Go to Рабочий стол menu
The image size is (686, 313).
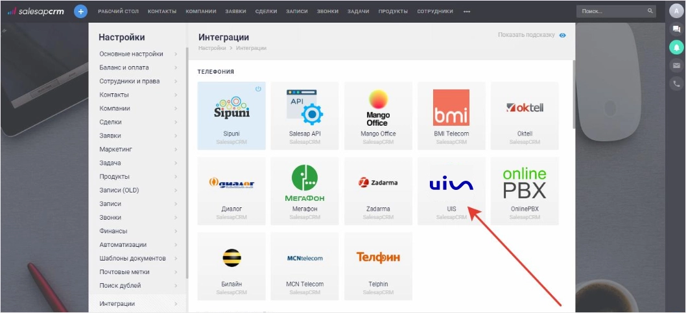pos(118,12)
